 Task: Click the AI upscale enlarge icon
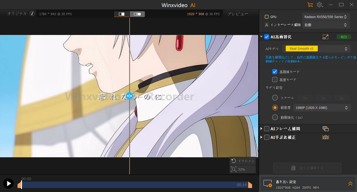[x=325, y=37]
